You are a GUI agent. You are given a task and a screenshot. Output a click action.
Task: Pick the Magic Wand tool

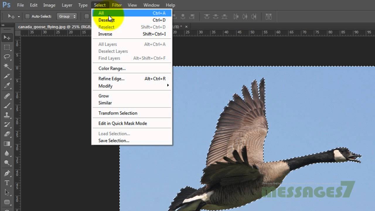coord(7,67)
